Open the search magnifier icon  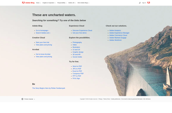[140, 3]
